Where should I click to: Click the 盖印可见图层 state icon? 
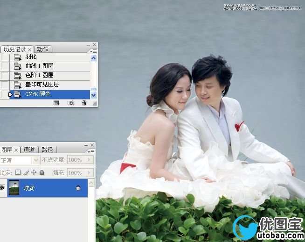(18, 85)
